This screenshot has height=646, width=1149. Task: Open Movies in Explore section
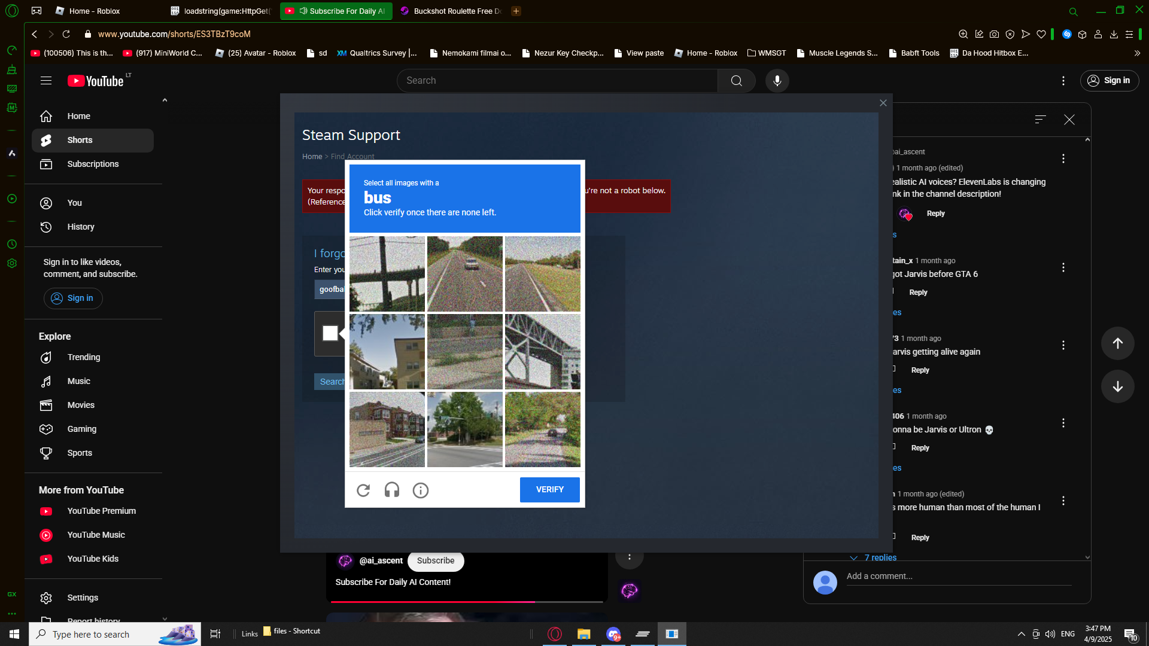pos(93,405)
